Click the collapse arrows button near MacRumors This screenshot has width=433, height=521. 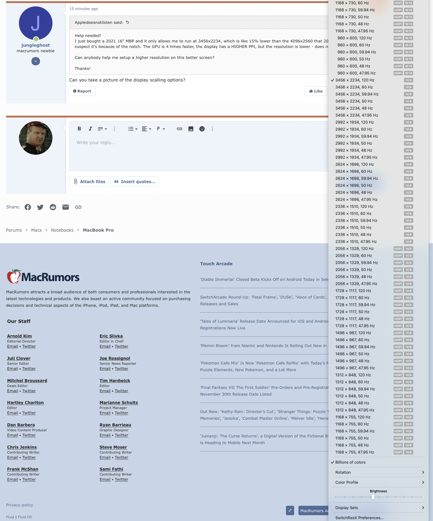pos(290,510)
